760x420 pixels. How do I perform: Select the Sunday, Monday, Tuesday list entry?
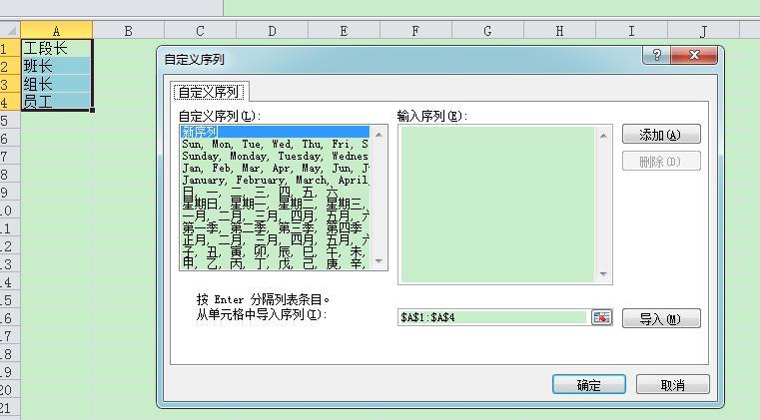click(x=275, y=156)
